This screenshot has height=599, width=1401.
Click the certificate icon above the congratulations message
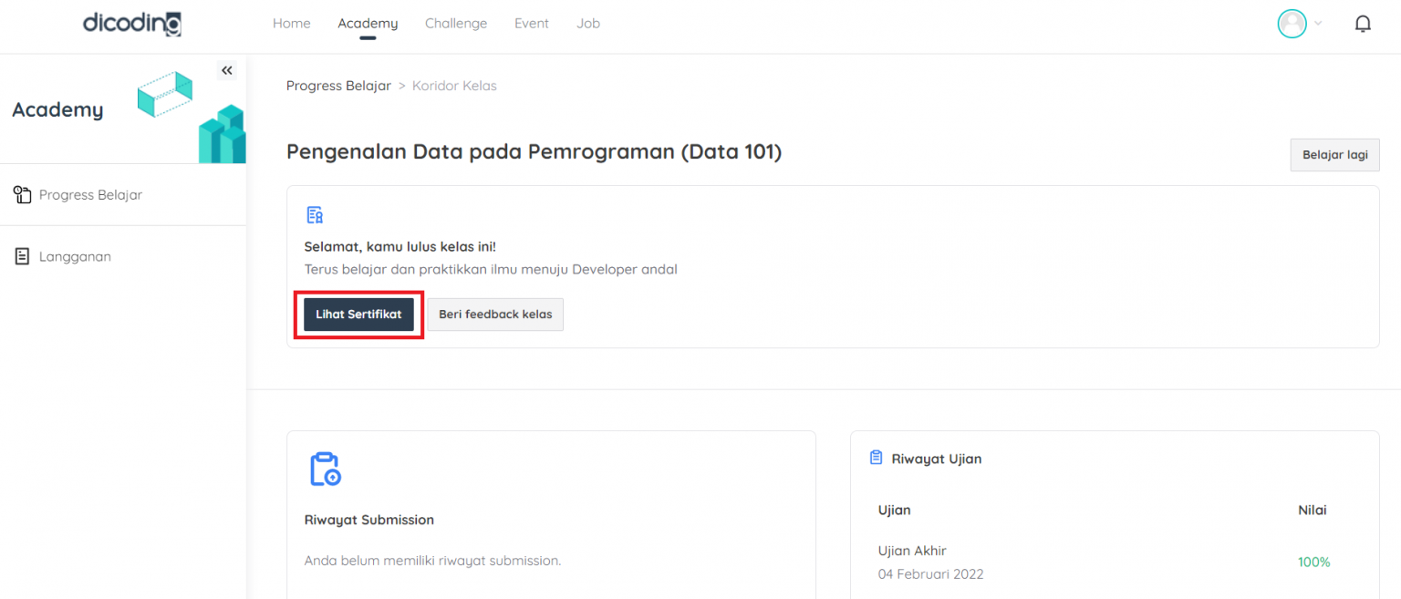pos(314,213)
